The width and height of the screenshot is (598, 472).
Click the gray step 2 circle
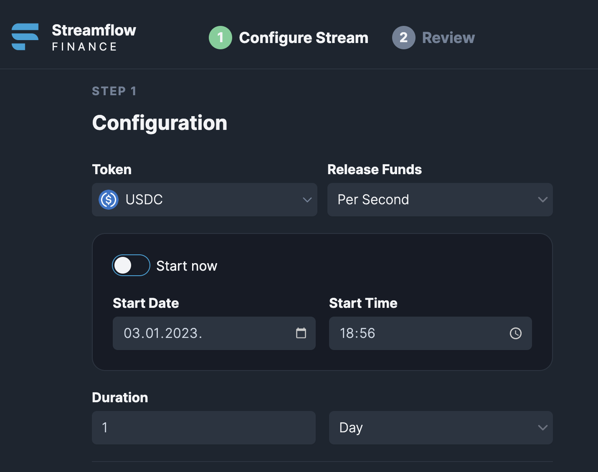coord(403,38)
